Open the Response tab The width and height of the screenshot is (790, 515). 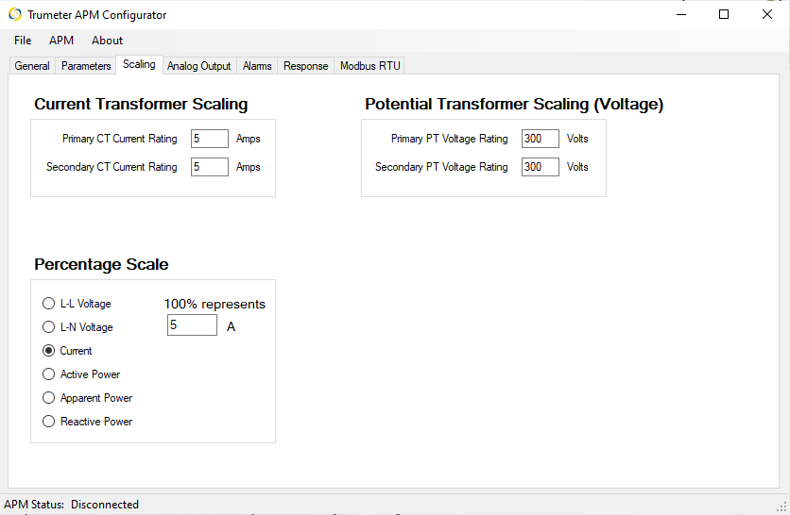[x=306, y=66]
